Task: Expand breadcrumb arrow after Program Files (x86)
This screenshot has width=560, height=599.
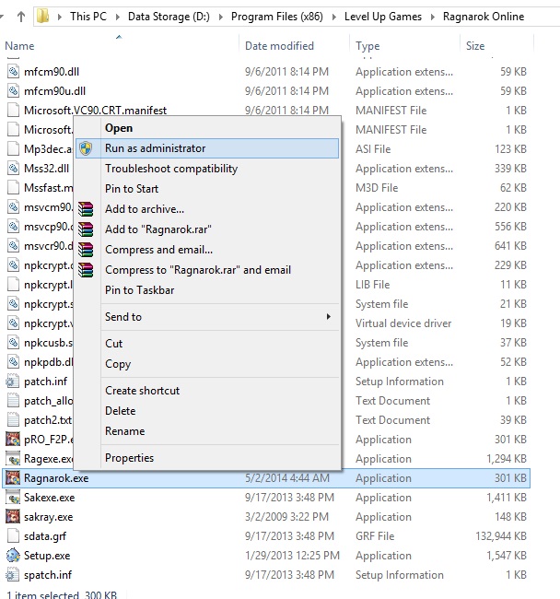Action: click(333, 17)
